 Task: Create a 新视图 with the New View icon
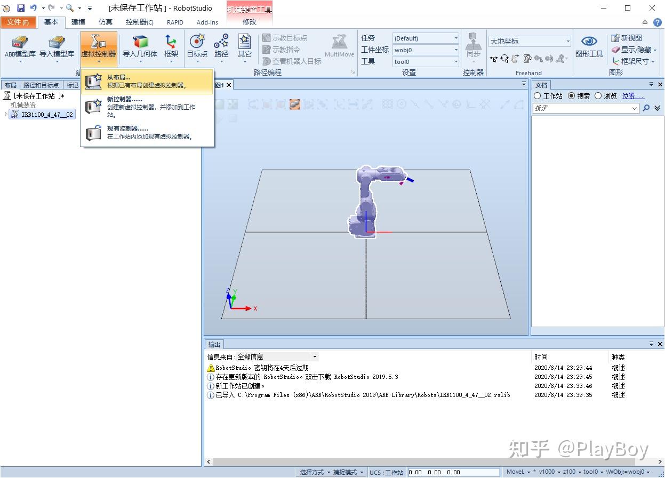(x=632, y=37)
